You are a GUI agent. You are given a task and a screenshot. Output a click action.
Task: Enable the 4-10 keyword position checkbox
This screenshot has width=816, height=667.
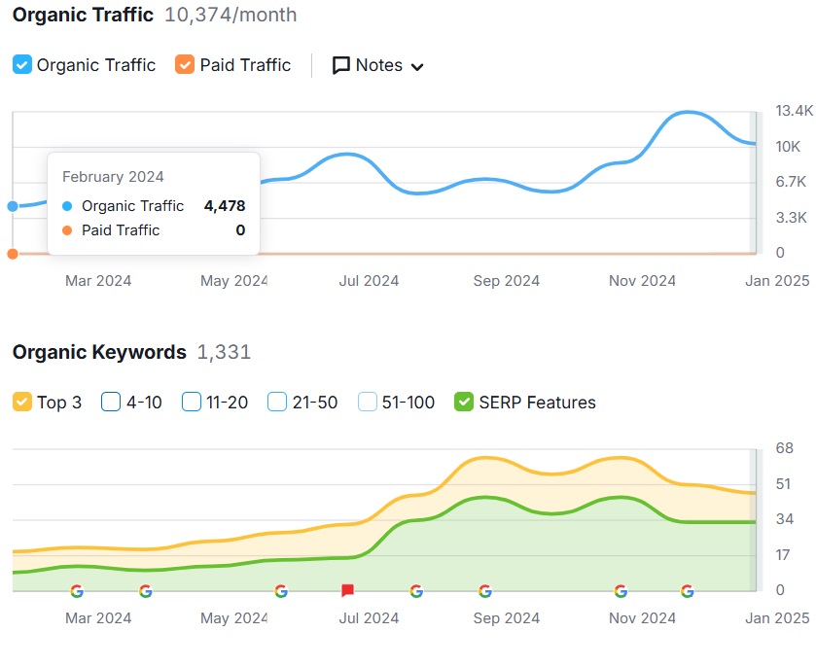[111, 402]
